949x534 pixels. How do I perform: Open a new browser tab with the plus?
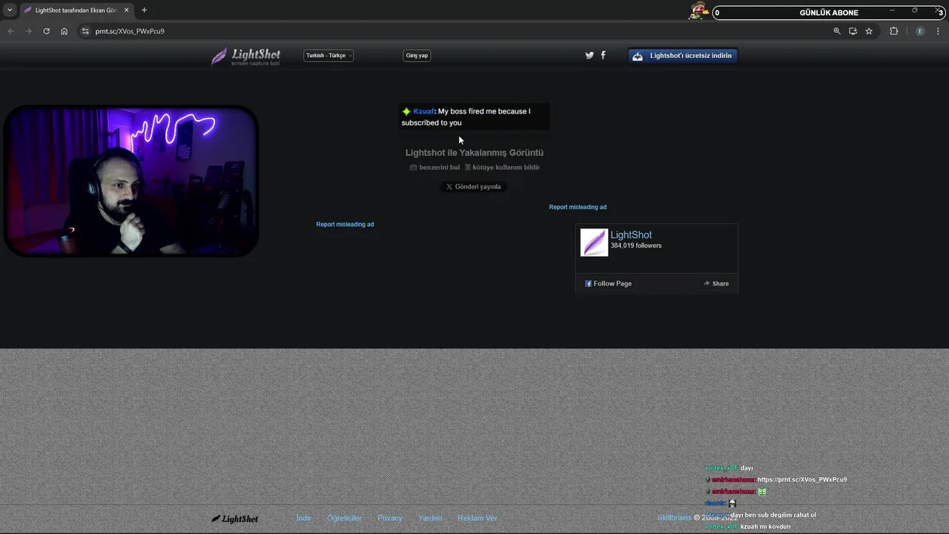[x=144, y=10]
